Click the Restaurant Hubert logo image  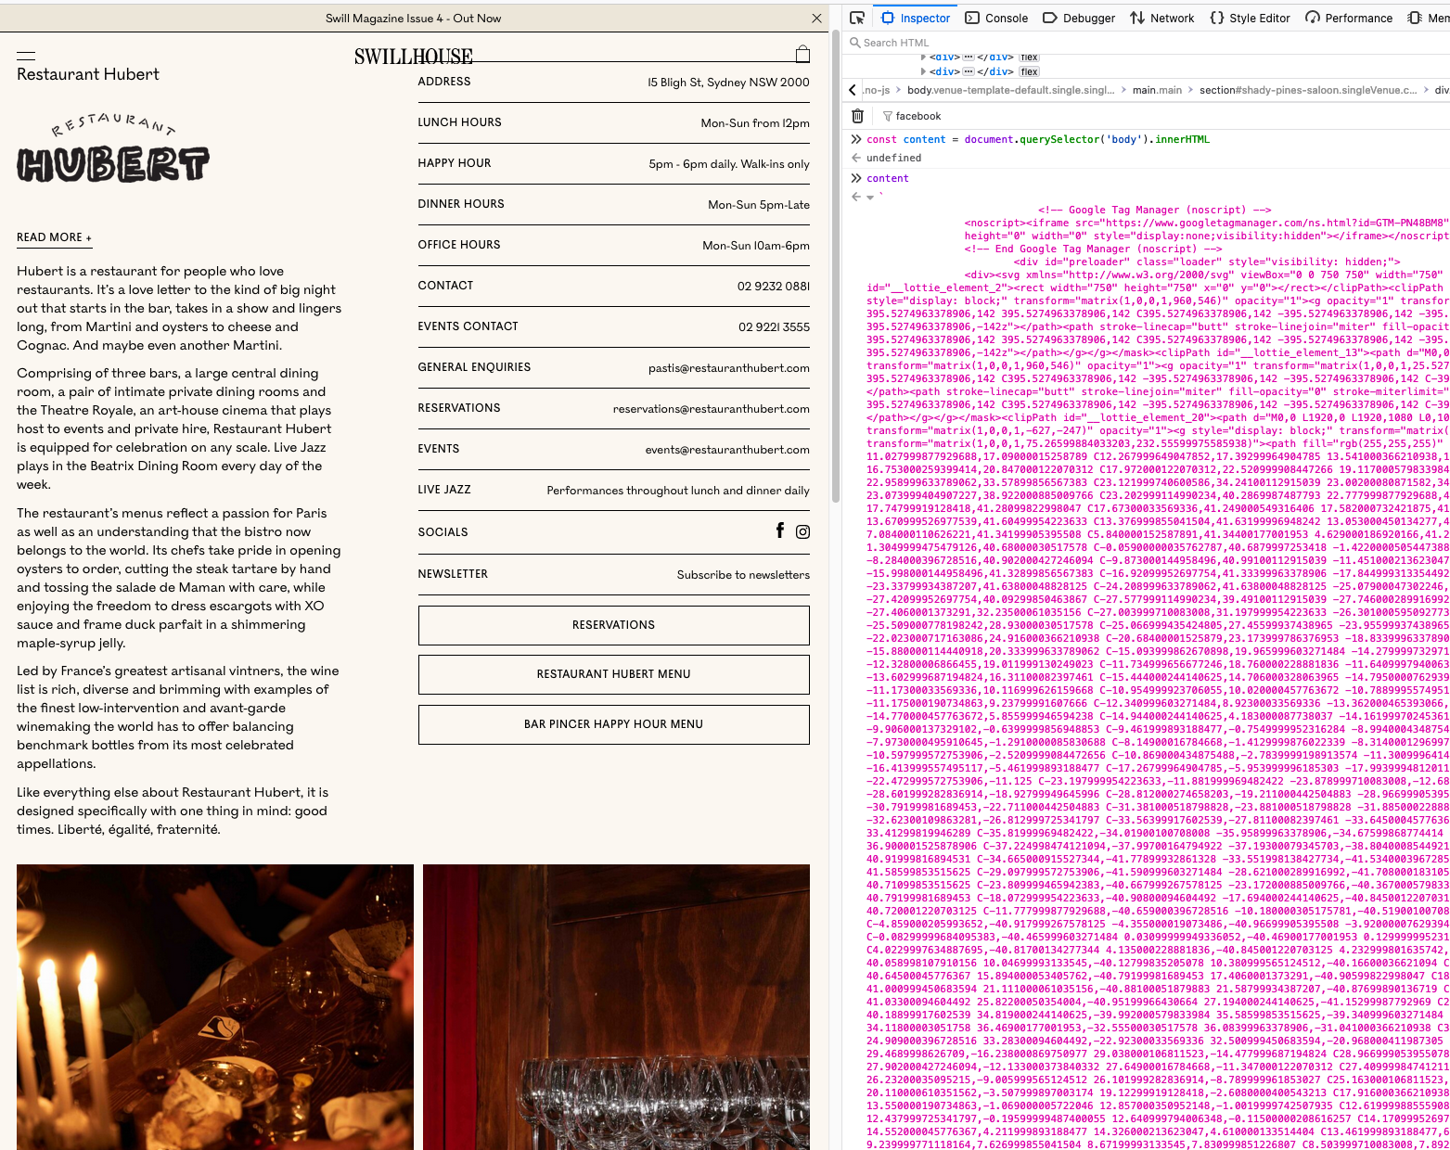tap(113, 147)
